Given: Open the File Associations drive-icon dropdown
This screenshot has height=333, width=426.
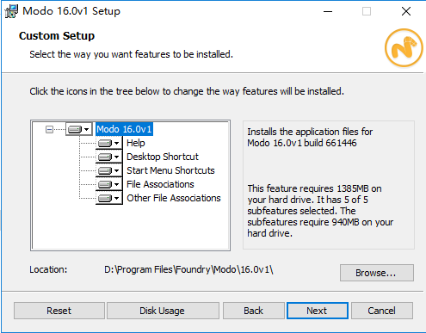Looking at the screenshot, I should click(109, 184).
